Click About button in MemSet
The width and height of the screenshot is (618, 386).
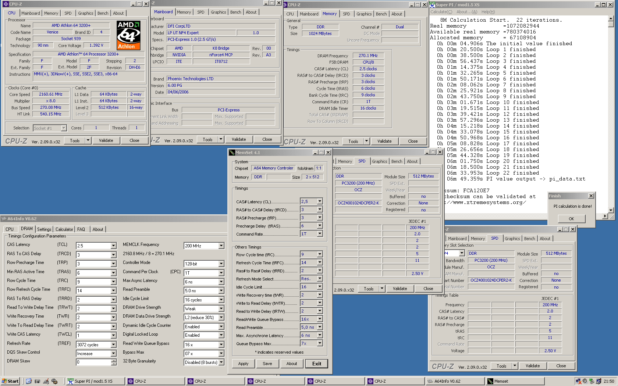[x=292, y=364]
